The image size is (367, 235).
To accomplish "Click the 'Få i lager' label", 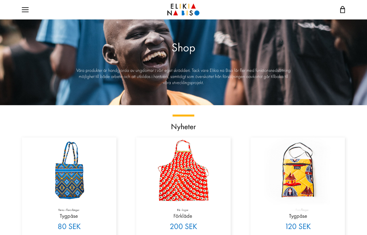I will point(183,210).
